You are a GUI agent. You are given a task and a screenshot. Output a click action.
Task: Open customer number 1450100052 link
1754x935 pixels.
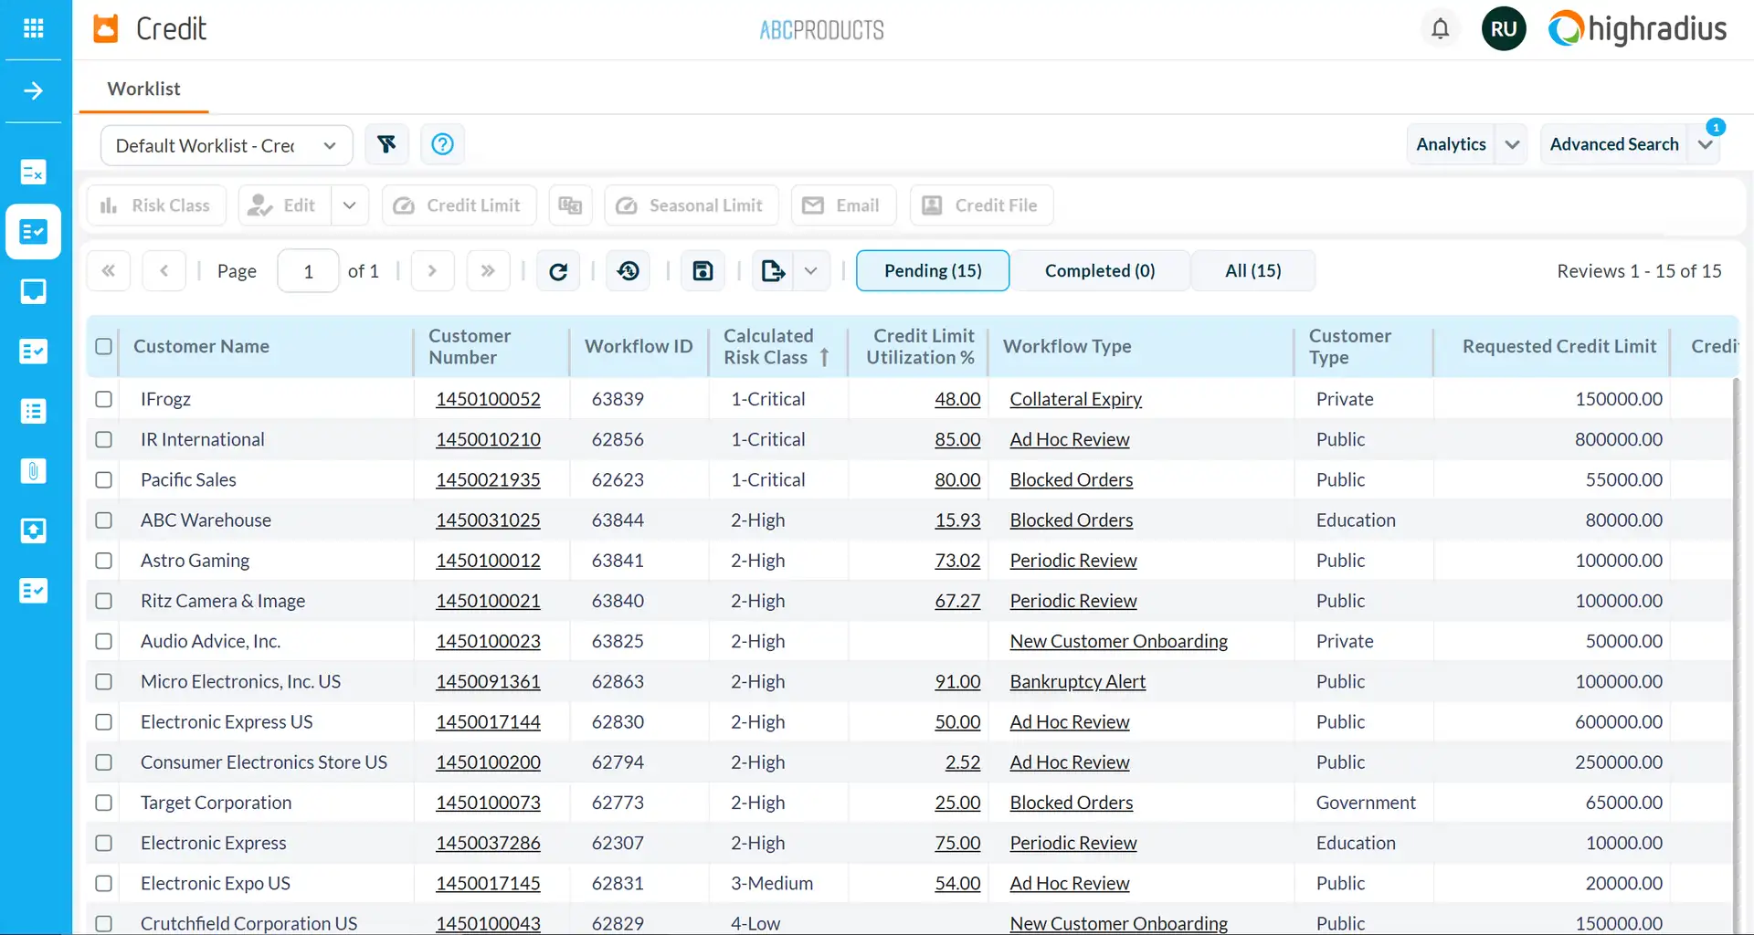coord(488,399)
